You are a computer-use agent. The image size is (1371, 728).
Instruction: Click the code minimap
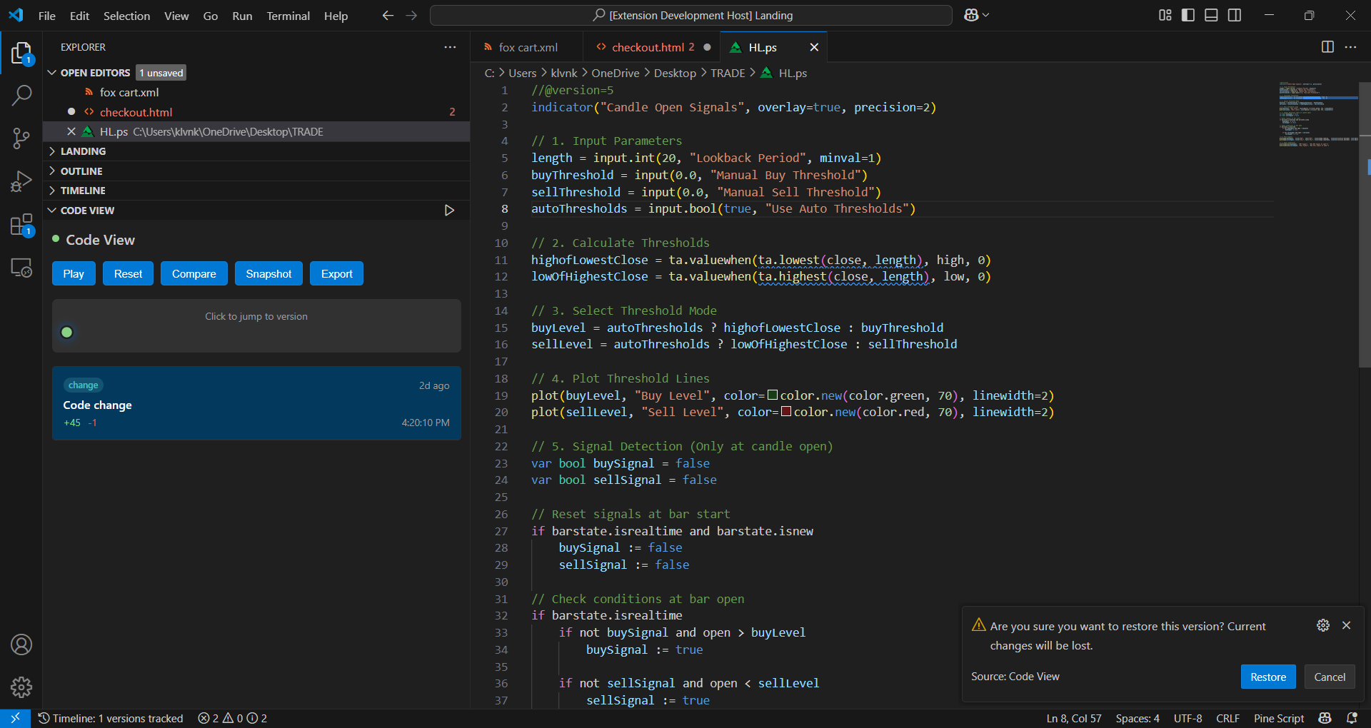tap(1318, 114)
